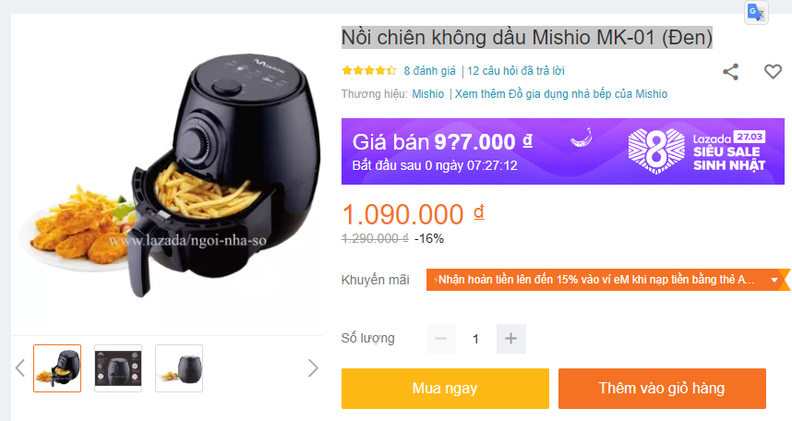The image size is (792, 421).
Task: Click Thêm vào giỏ hàng button
Action: click(x=662, y=388)
